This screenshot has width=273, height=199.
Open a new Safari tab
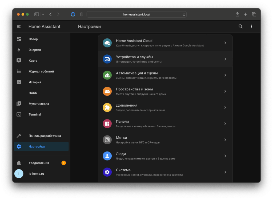246,14
